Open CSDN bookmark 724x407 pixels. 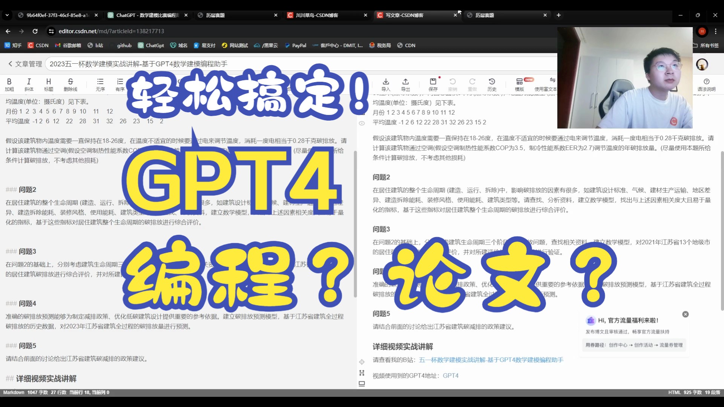(x=38, y=45)
